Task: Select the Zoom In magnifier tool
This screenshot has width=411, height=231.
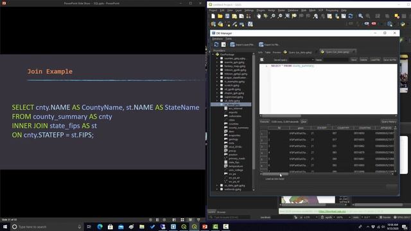Action: pos(273,16)
